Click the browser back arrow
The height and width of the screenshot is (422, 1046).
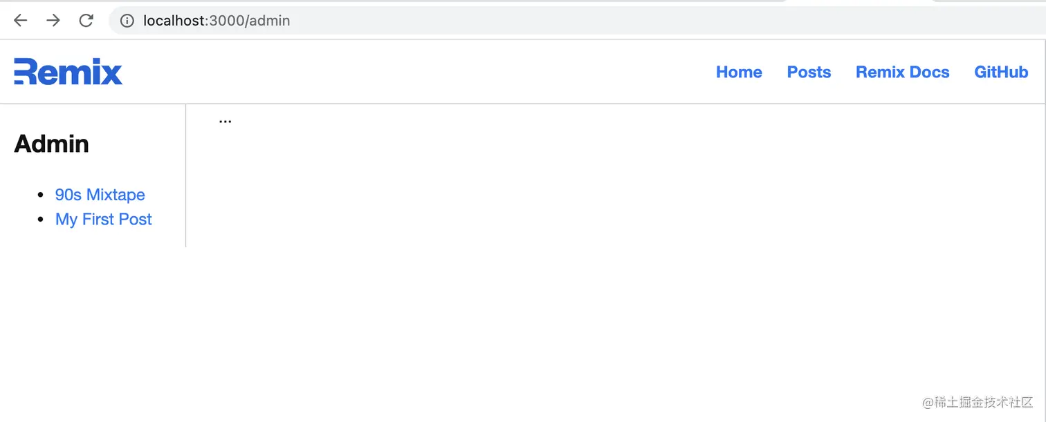click(20, 21)
